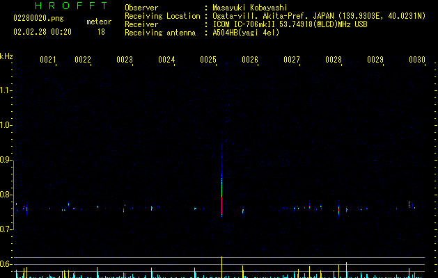Click the date stamp 02.02.28 00:20
The height and width of the screenshot is (278, 438).
(x=42, y=32)
